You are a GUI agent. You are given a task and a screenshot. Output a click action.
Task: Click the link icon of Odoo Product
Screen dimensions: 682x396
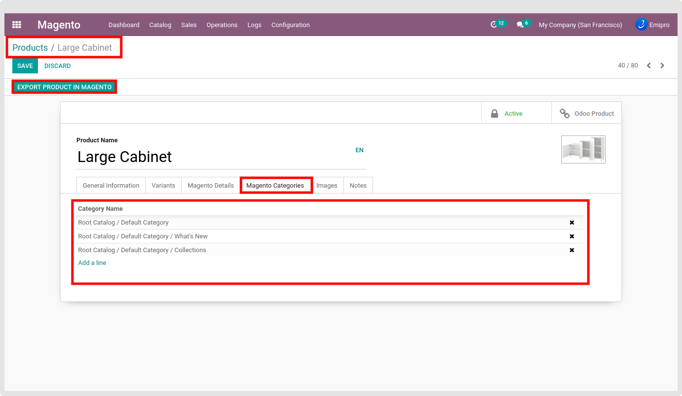point(565,113)
